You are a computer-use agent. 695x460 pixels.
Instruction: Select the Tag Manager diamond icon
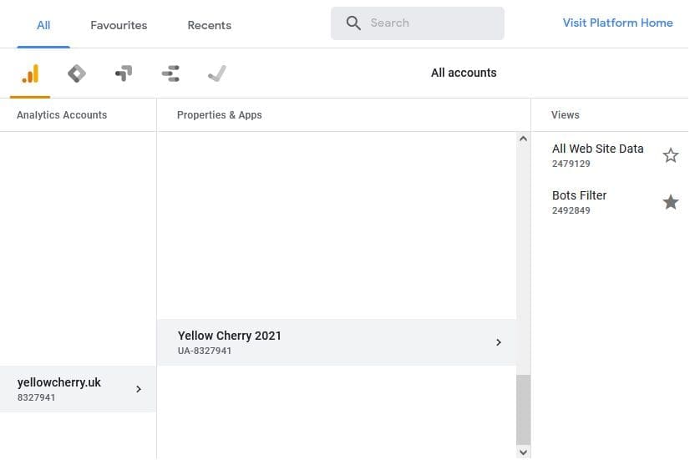click(x=77, y=73)
